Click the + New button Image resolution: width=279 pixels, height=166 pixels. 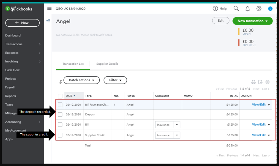[23, 23]
